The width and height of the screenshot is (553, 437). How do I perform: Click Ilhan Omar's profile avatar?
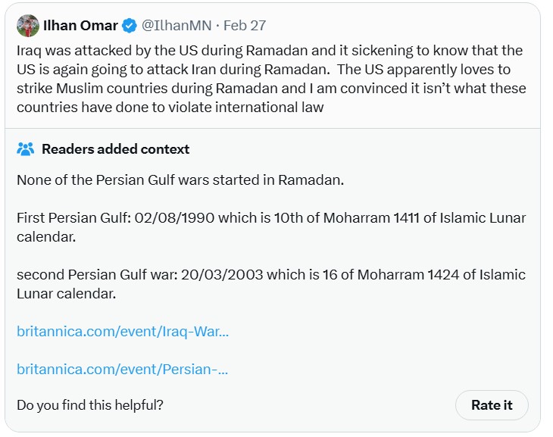click(28, 25)
